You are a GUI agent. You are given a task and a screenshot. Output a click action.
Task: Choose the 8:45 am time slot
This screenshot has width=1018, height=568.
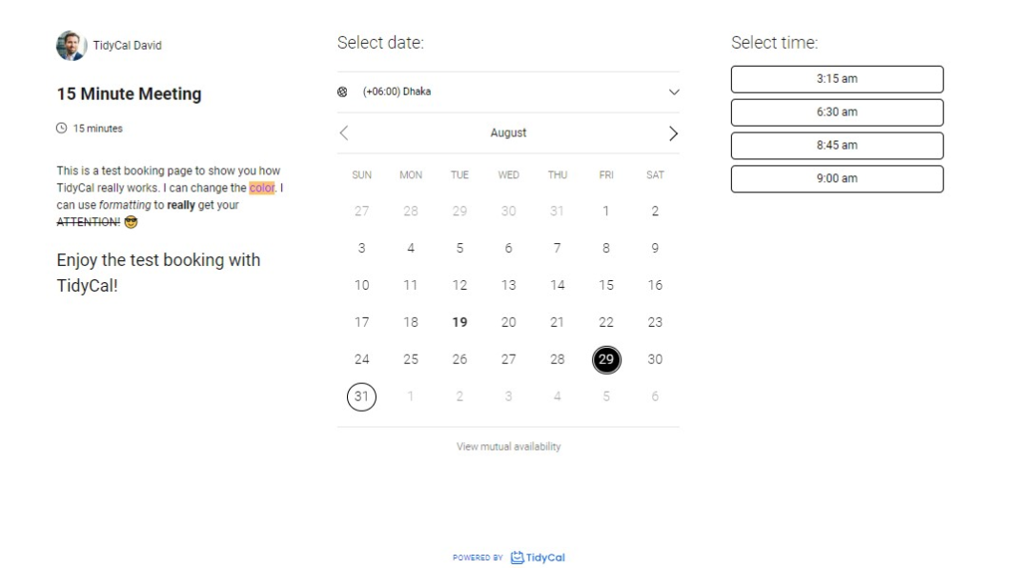(x=836, y=146)
